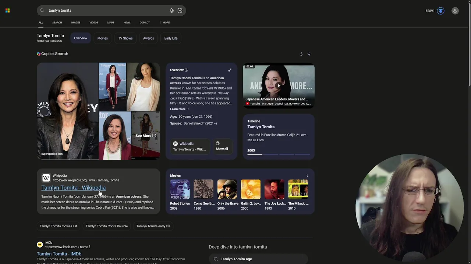Switch to the NEWS tab
The width and height of the screenshot is (471, 264).
coord(127,23)
